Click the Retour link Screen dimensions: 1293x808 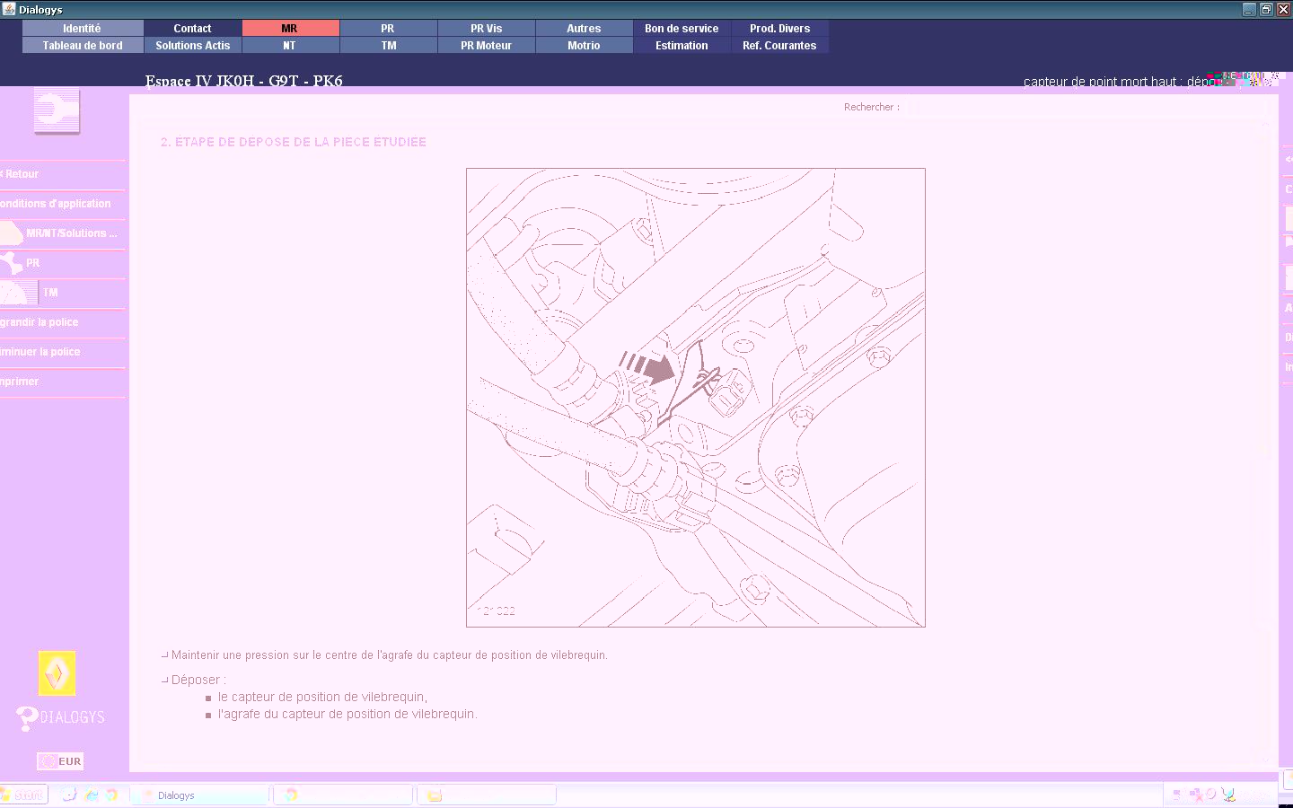(22, 174)
